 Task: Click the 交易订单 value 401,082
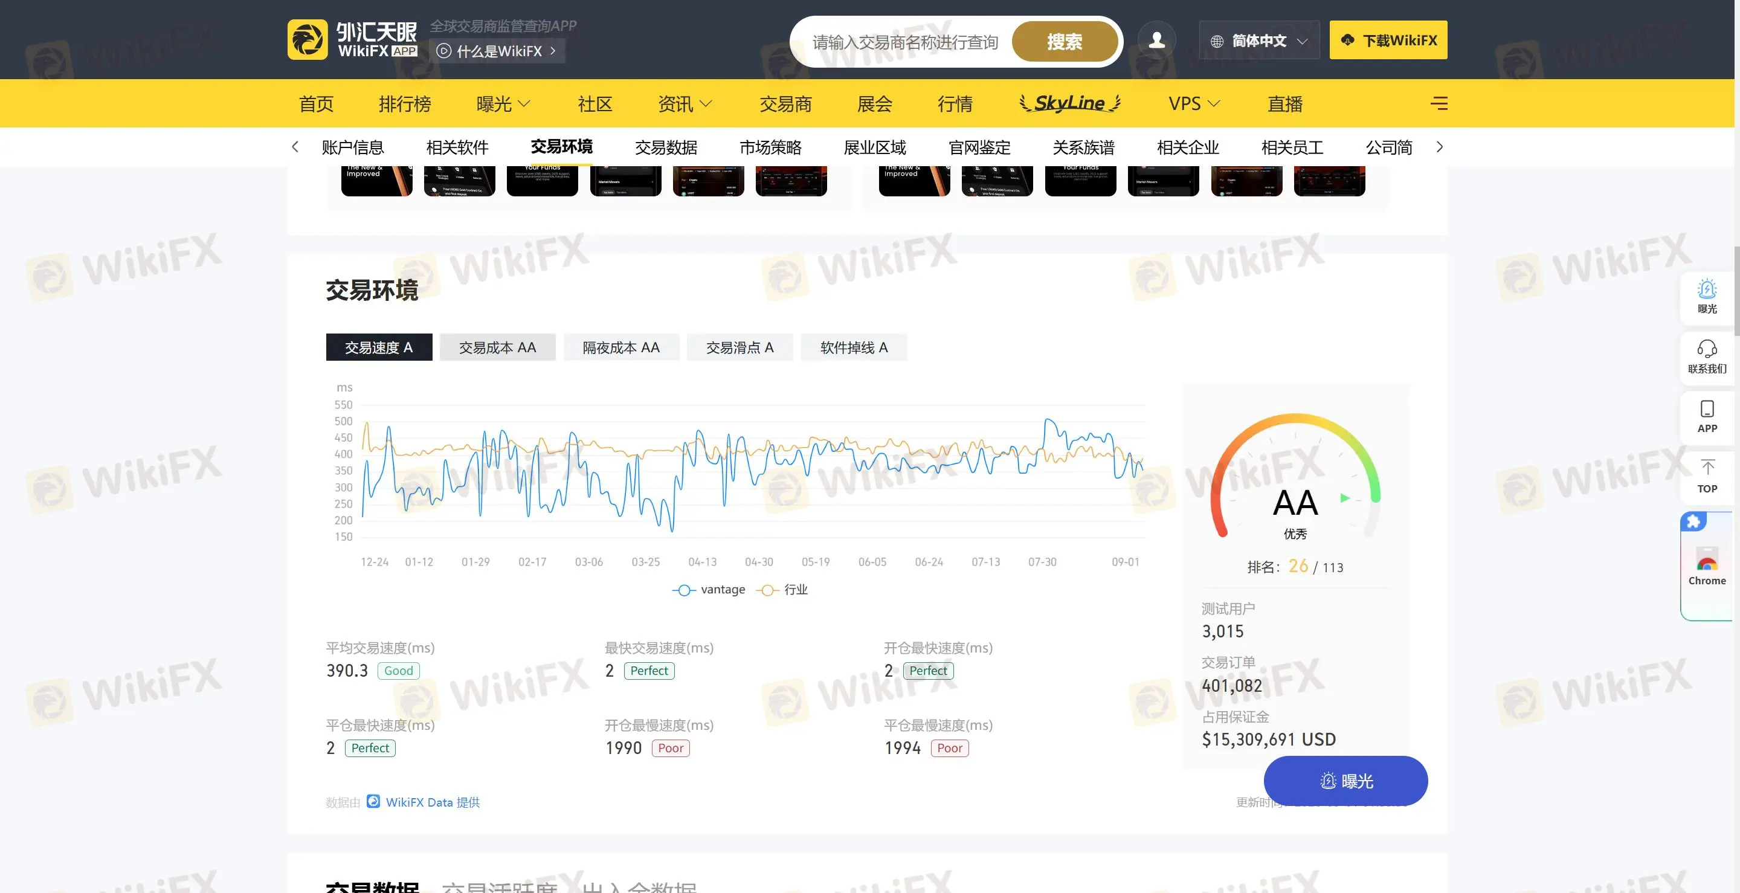[x=1231, y=686]
